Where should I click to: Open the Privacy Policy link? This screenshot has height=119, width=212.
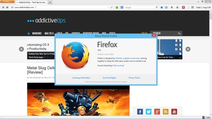pyautogui.click(x=134, y=78)
